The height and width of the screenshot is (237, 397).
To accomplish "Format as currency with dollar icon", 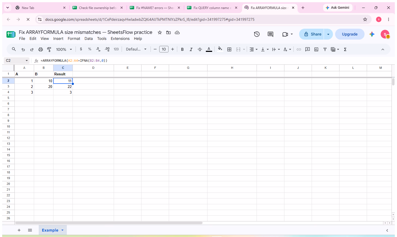I will pyautogui.click(x=81, y=49).
